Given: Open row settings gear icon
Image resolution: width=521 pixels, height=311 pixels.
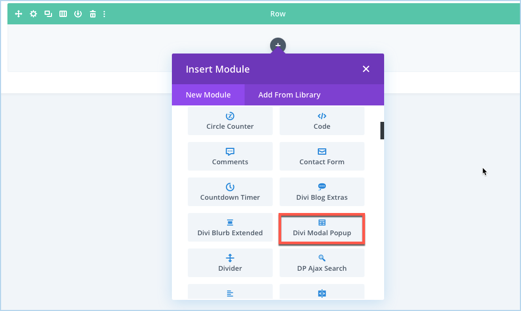Looking at the screenshot, I should (33, 14).
